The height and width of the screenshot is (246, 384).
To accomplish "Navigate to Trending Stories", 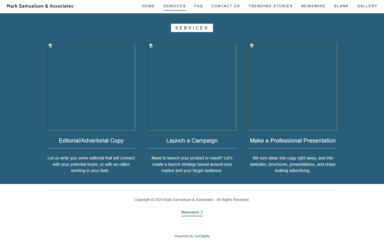I will [x=270, y=6].
